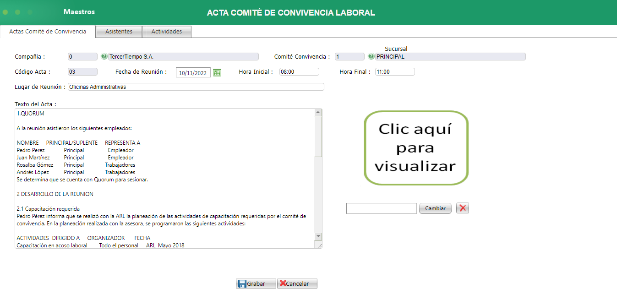Click the Lugar de Reunión text field
Viewport: 617px width, 300px height.
coord(196,87)
